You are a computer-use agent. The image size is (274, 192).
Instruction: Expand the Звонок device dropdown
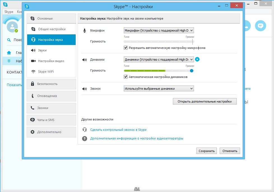[159, 89]
